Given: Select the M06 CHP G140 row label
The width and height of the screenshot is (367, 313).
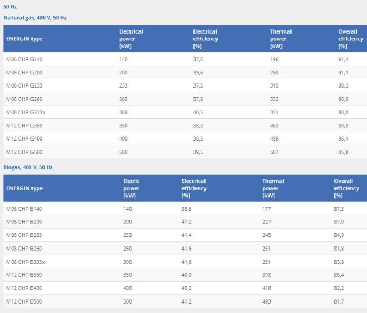Looking at the screenshot, I should click(x=24, y=59).
